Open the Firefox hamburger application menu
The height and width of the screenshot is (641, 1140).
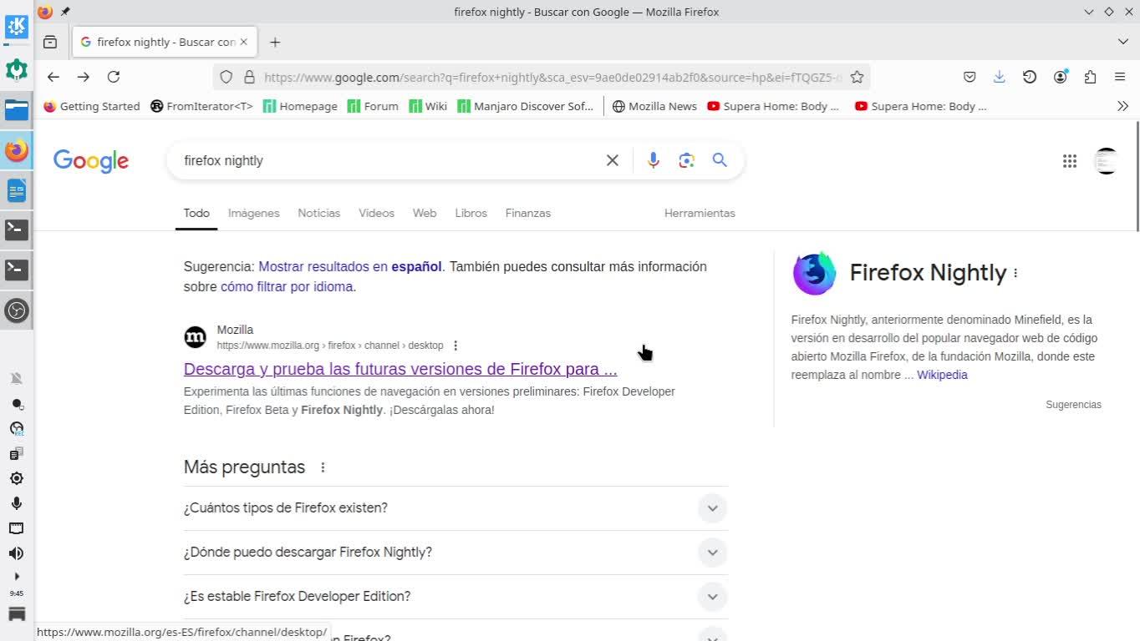click(x=1120, y=77)
